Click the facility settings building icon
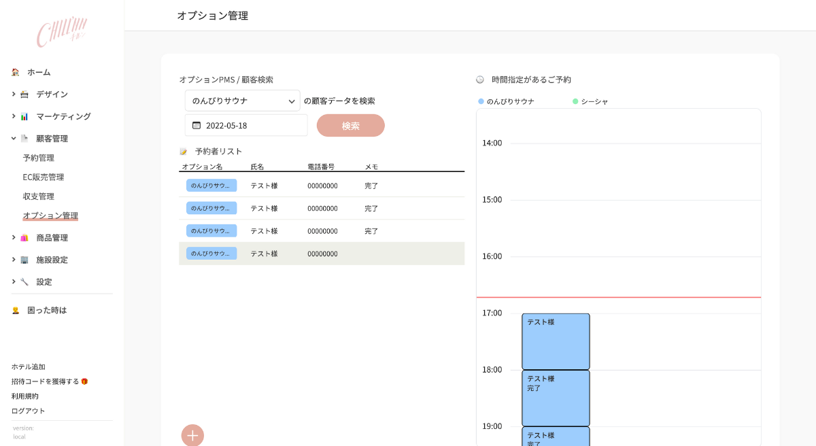This screenshot has height=446, width=816. pyautogui.click(x=24, y=260)
